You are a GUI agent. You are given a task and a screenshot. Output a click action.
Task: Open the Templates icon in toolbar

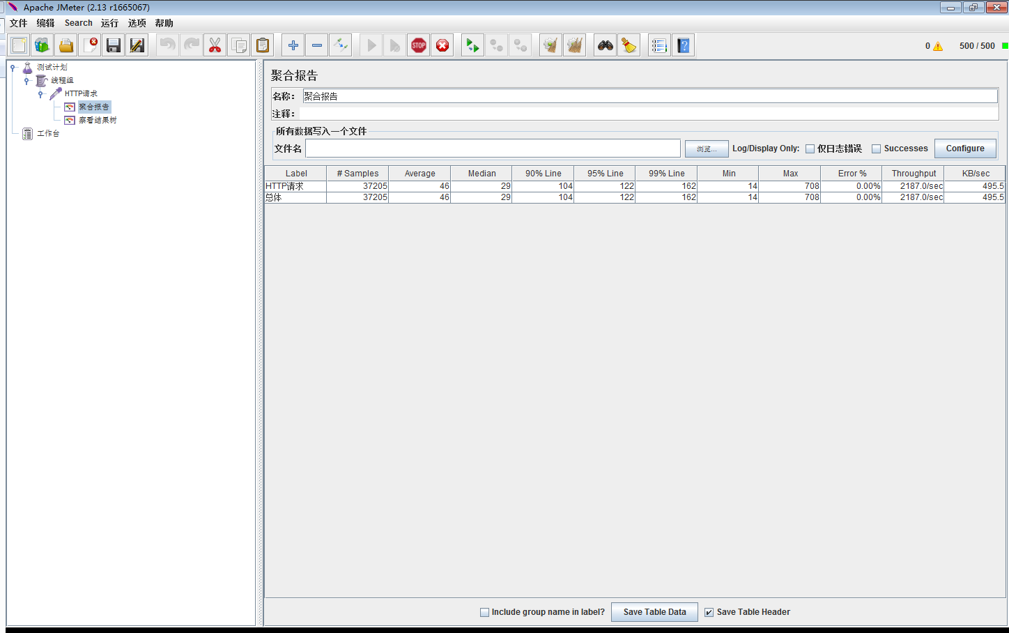pos(43,45)
